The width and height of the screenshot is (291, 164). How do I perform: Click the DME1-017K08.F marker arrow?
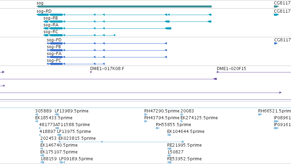(x=91, y=72)
